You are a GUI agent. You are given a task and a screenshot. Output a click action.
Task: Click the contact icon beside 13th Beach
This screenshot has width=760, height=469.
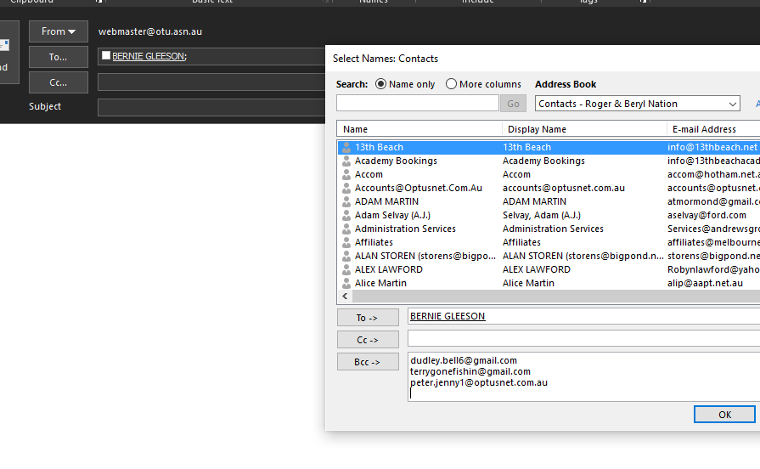click(x=346, y=147)
